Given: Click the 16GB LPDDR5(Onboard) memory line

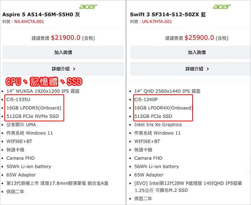Looking at the screenshot, I should [34, 108].
